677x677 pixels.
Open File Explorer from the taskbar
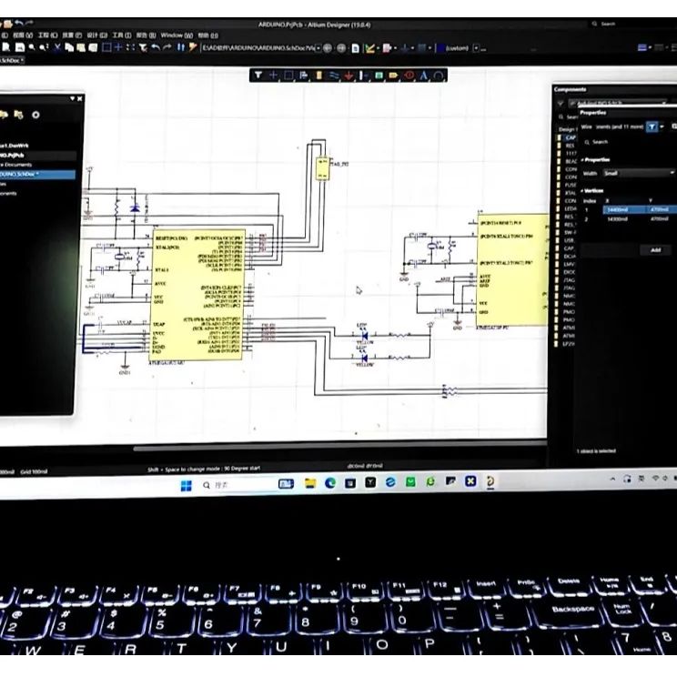(x=310, y=483)
